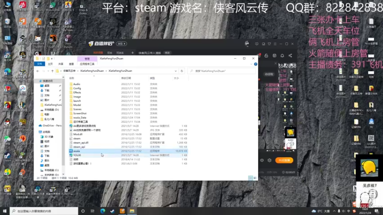Open the 应用程序工具 Application Tools tab
The height and width of the screenshot is (215, 383).
pyautogui.click(x=87, y=64)
